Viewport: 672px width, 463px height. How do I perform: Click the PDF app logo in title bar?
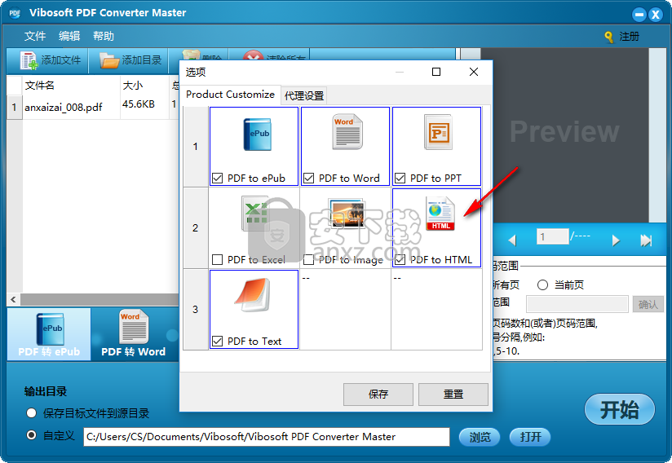pos(15,13)
